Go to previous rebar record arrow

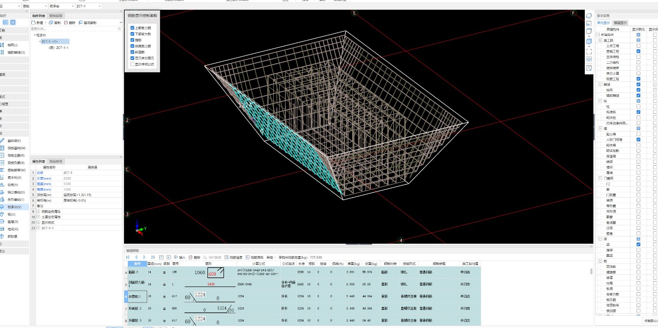tap(136, 257)
